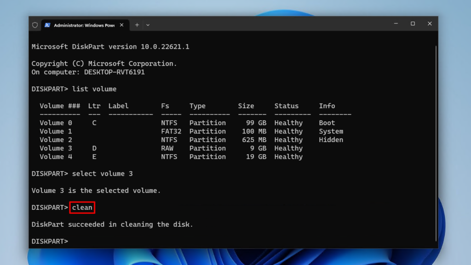Click the Status column header
Viewport: 471px width, 265px height.
pos(286,106)
